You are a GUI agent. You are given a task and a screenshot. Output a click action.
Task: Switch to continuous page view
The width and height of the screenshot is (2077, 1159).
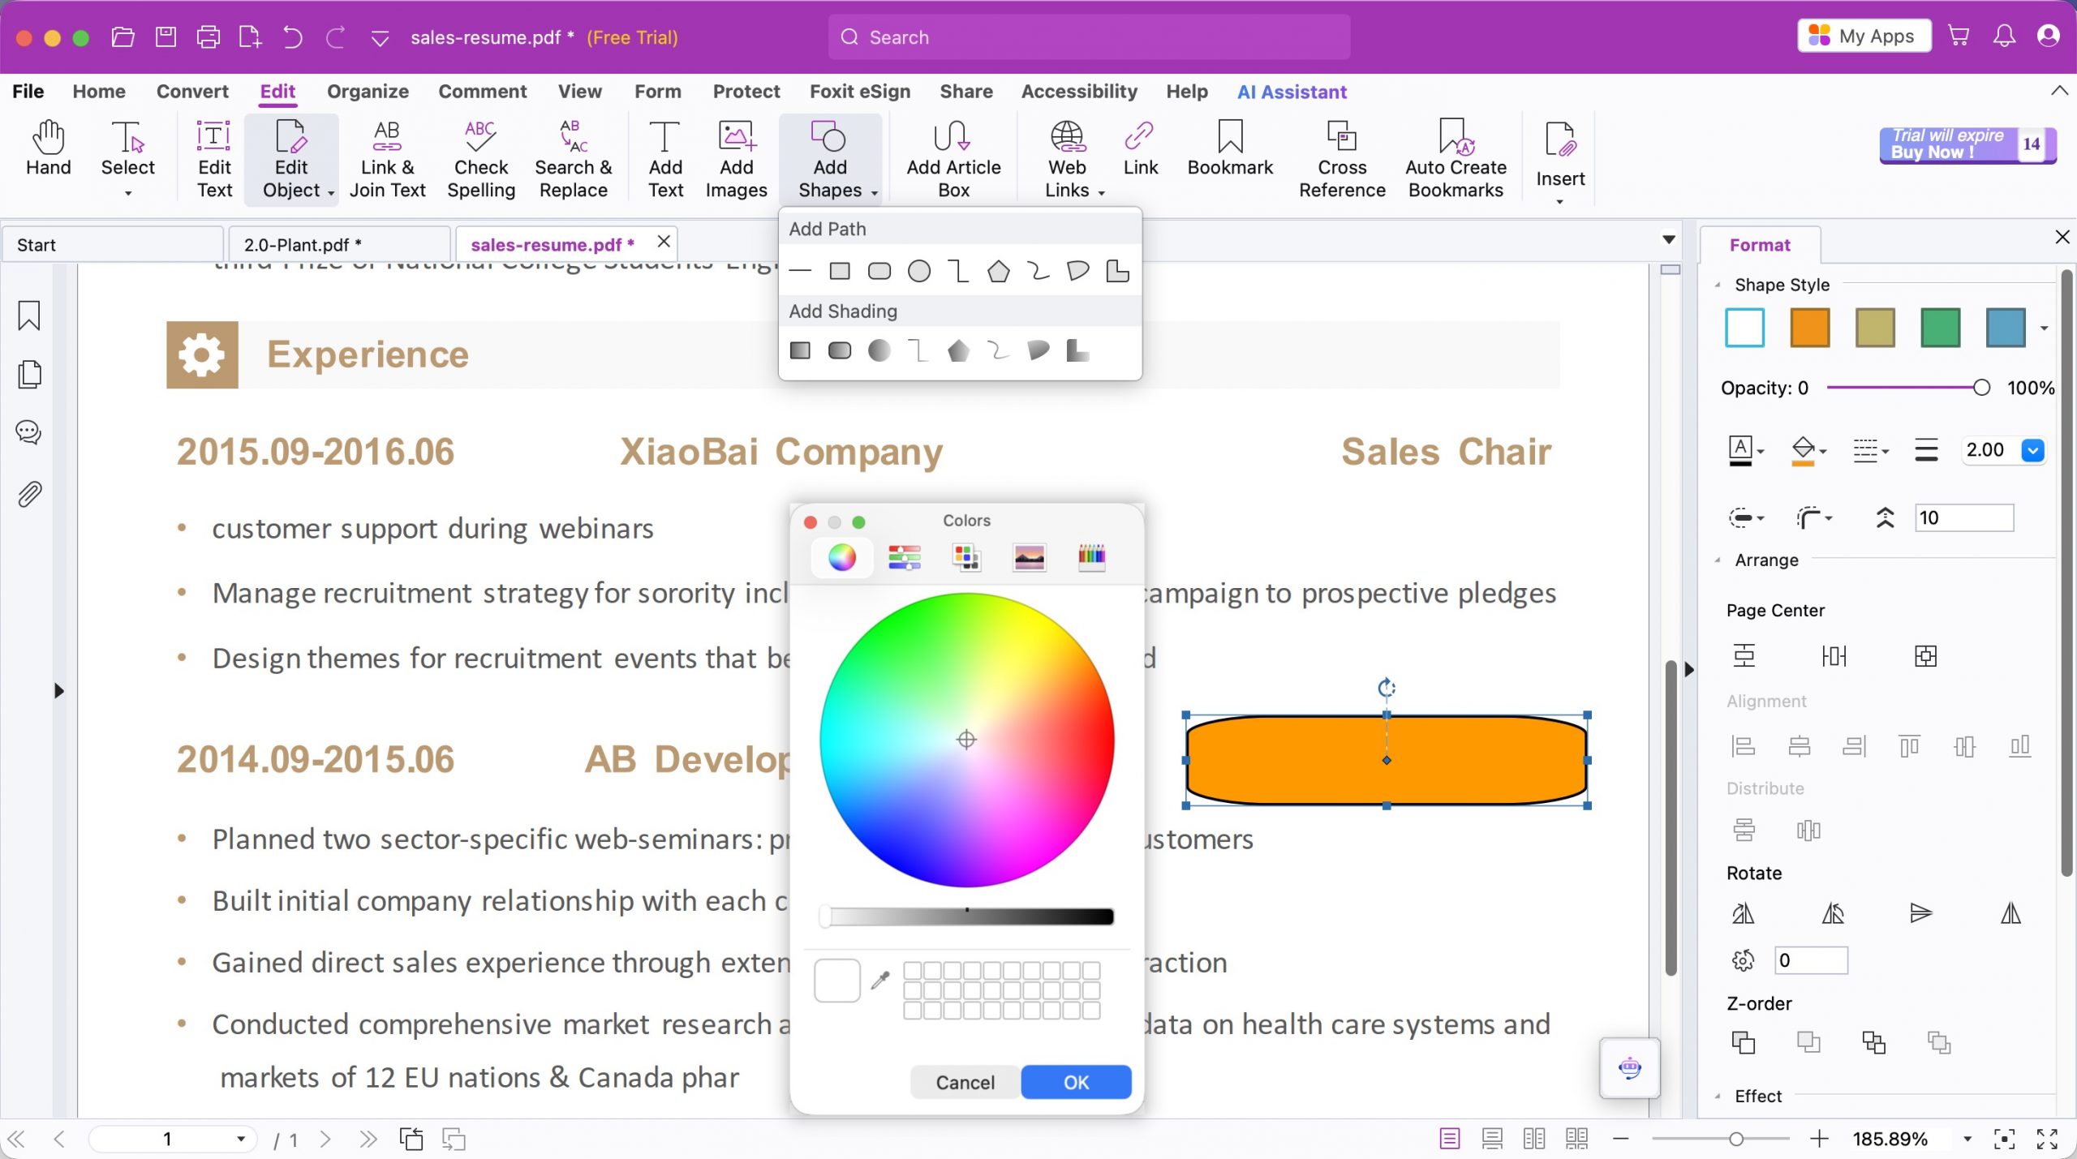coord(1492,1139)
